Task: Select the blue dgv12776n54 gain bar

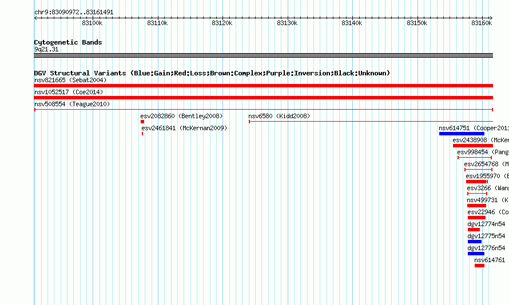Action: point(476,254)
